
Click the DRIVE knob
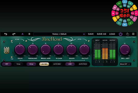pos(20,49)
